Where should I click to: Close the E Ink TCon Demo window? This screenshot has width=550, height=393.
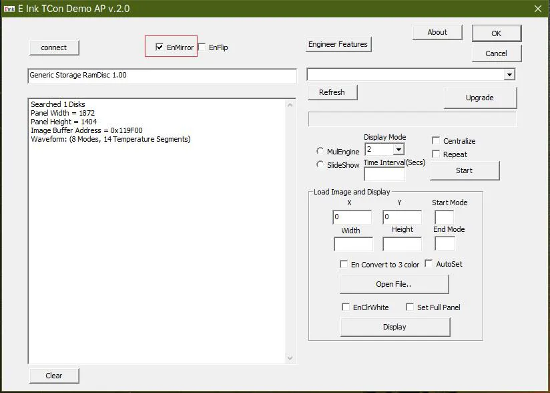538,9
